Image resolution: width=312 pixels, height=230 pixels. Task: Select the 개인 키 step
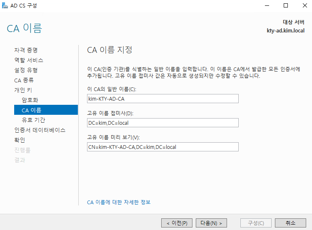point(23,90)
